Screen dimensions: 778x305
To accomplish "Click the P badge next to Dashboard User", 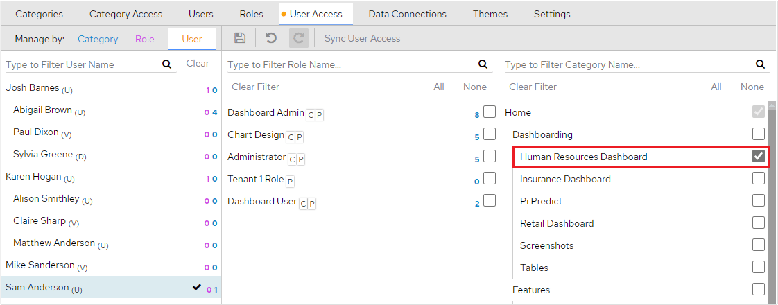I will click(312, 204).
